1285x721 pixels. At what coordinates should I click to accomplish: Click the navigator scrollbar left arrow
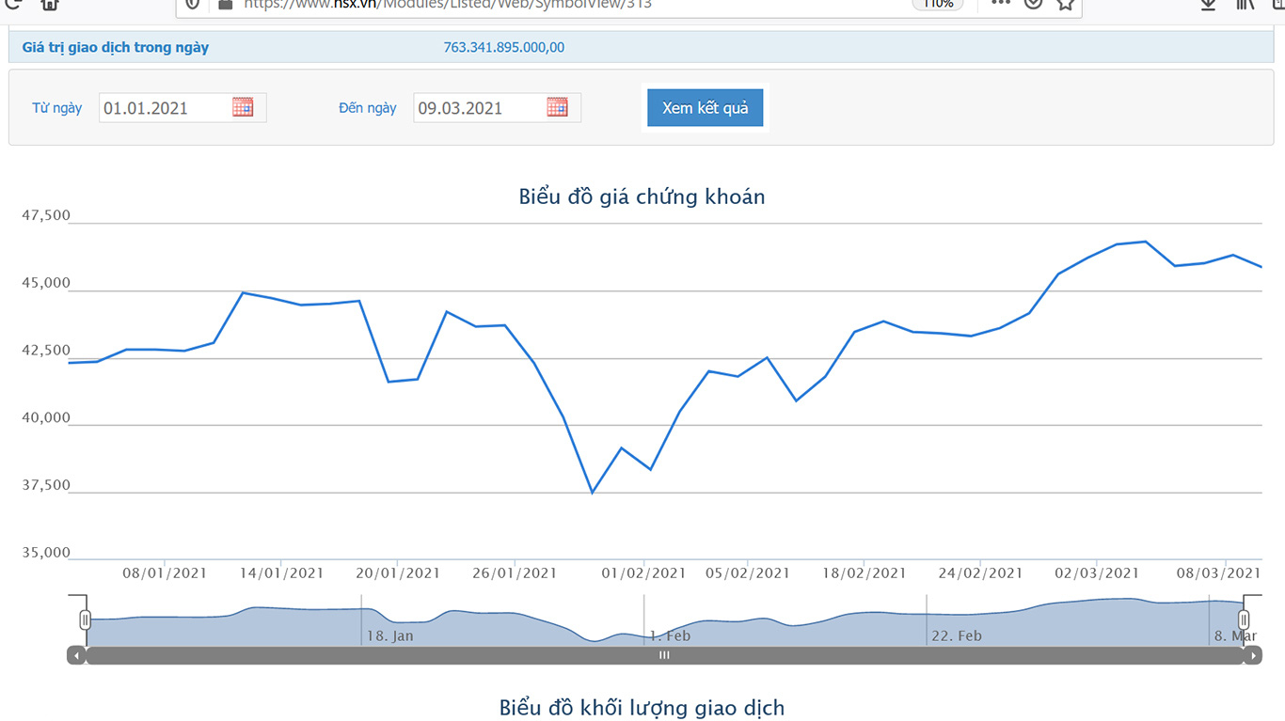[x=76, y=655]
